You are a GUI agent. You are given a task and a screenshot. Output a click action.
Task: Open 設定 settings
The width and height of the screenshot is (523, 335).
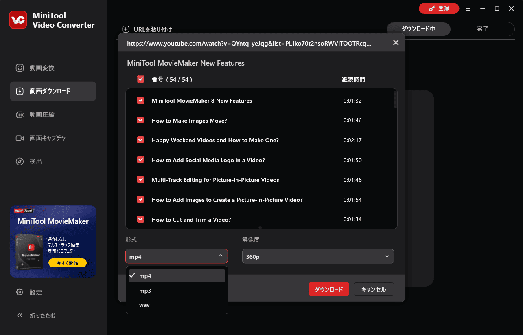[x=53, y=292]
